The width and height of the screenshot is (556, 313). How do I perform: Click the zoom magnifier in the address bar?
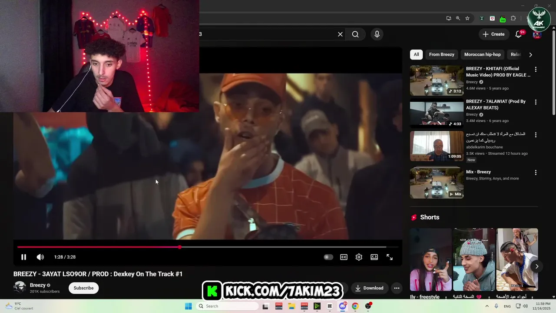point(458,18)
